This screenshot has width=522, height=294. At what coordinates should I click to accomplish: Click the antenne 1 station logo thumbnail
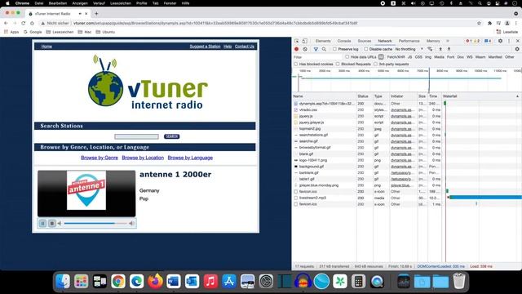[x=86, y=190]
